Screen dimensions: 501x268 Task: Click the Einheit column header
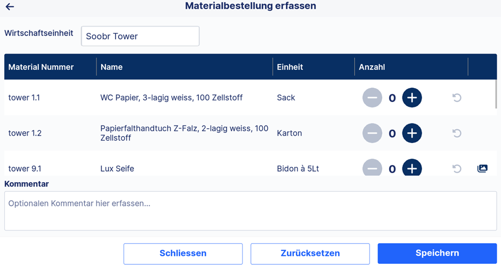tap(290, 67)
